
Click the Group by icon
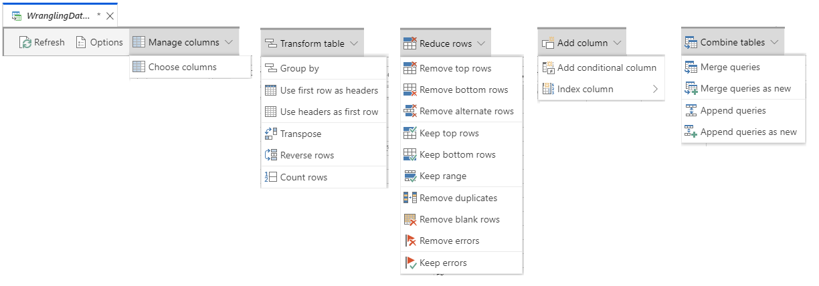pyautogui.click(x=271, y=68)
